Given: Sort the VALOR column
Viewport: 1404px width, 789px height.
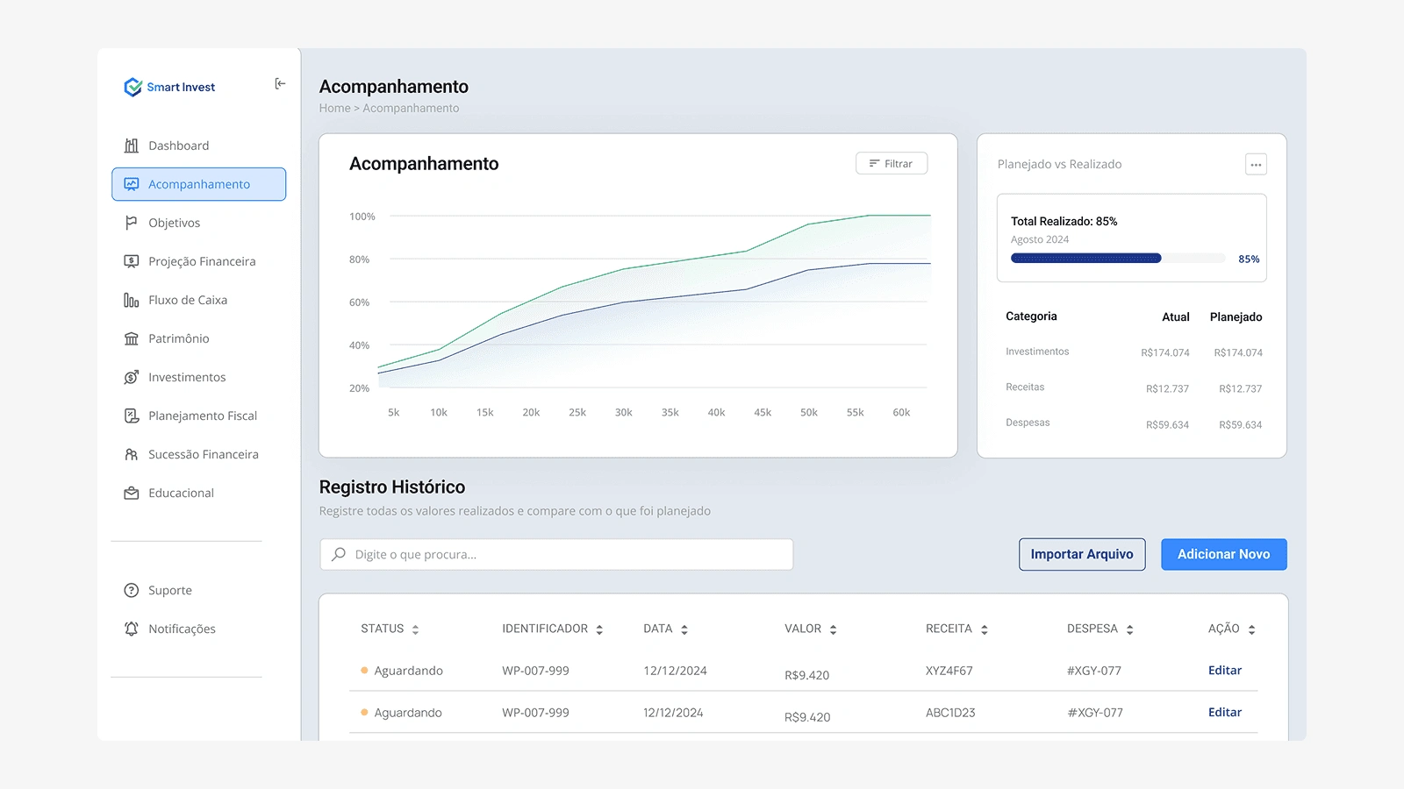Looking at the screenshot, I should [833, 629].
